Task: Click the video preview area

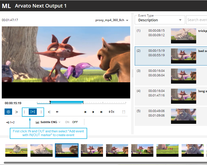Action: 66,62
